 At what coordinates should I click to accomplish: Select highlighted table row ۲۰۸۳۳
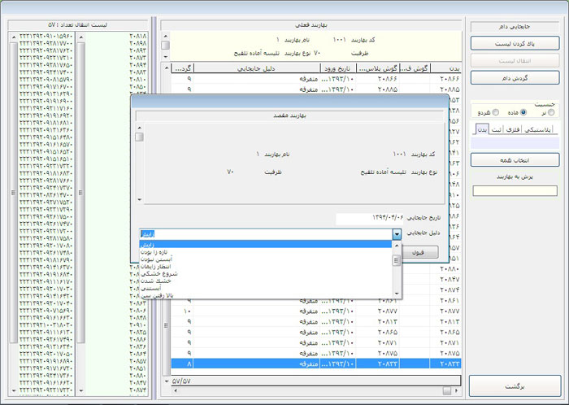tap(316, 364)
